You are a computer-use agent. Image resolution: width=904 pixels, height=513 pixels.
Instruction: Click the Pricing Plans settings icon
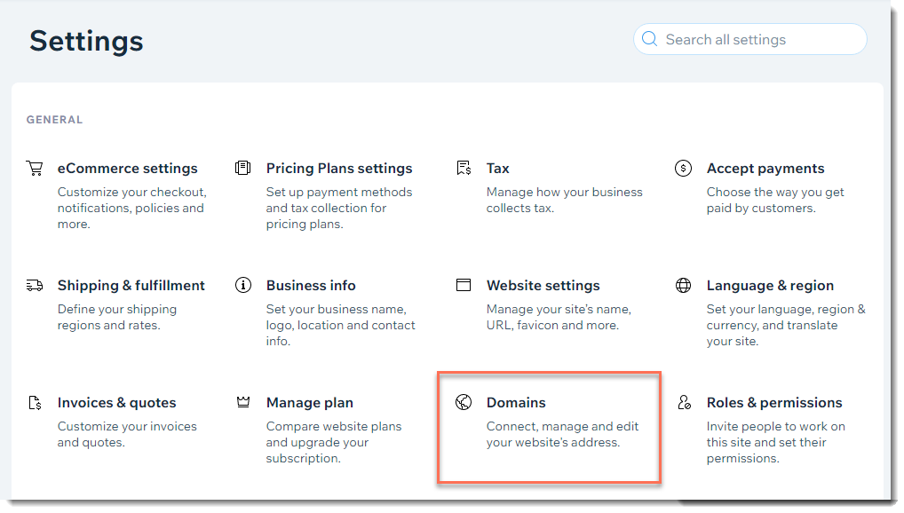coord(242,168)
